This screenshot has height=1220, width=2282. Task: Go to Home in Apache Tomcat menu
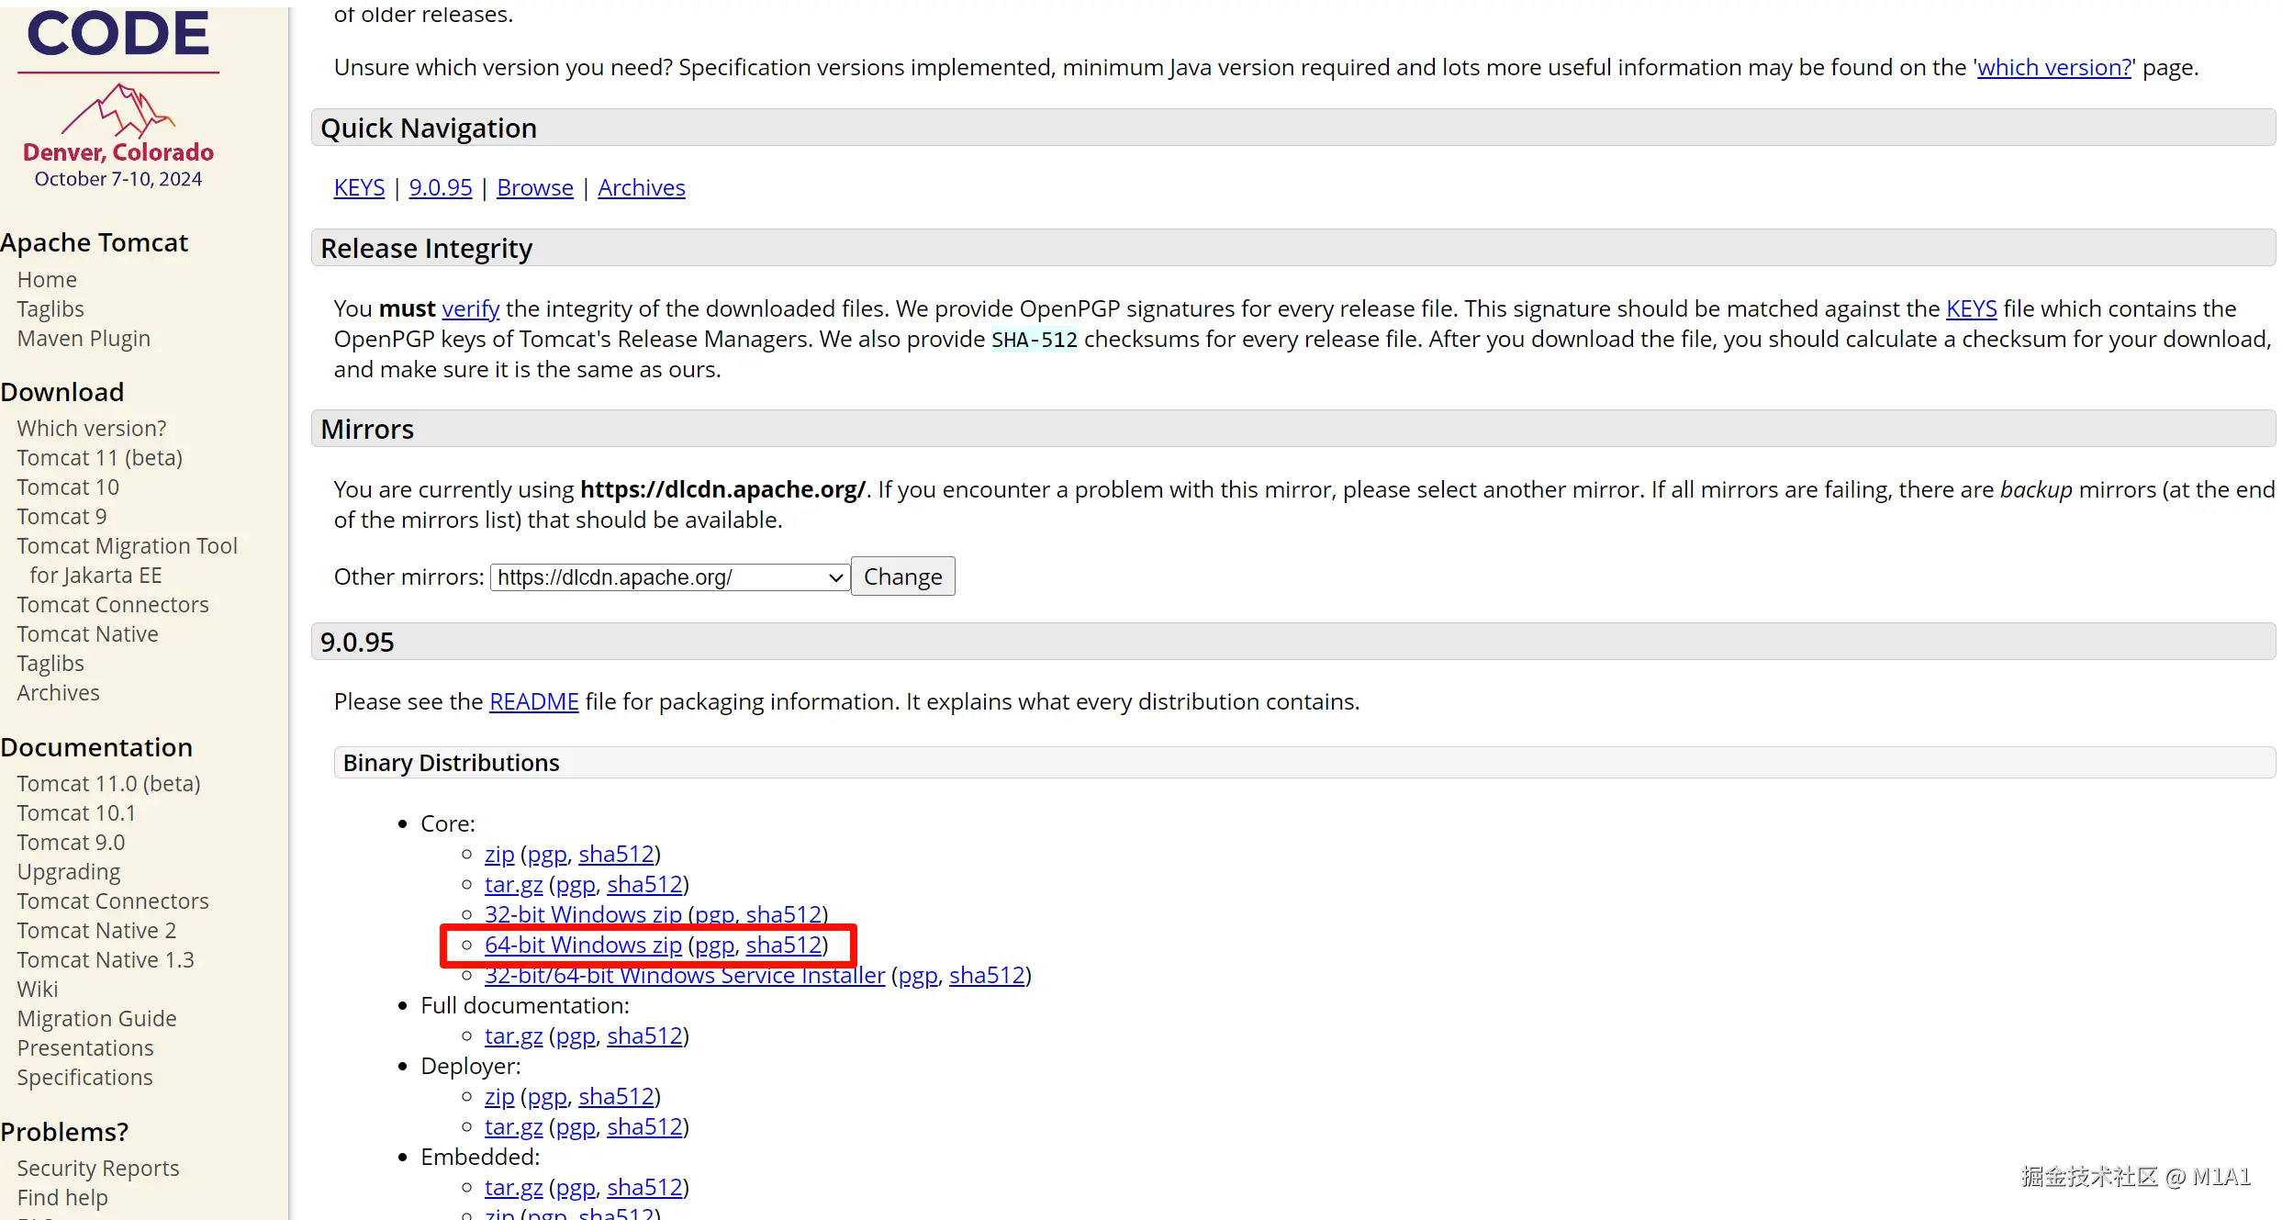47,279
